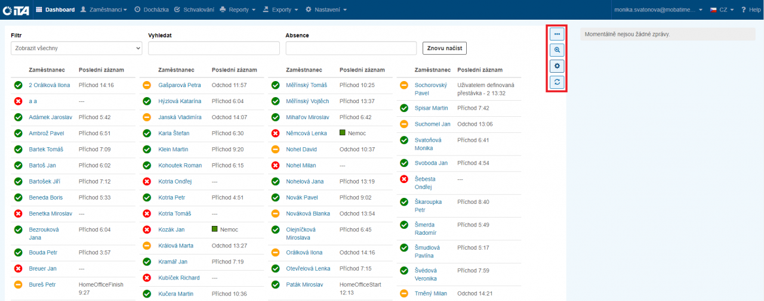Click red absent icon beside Breuer Jan

pos(18,269)
